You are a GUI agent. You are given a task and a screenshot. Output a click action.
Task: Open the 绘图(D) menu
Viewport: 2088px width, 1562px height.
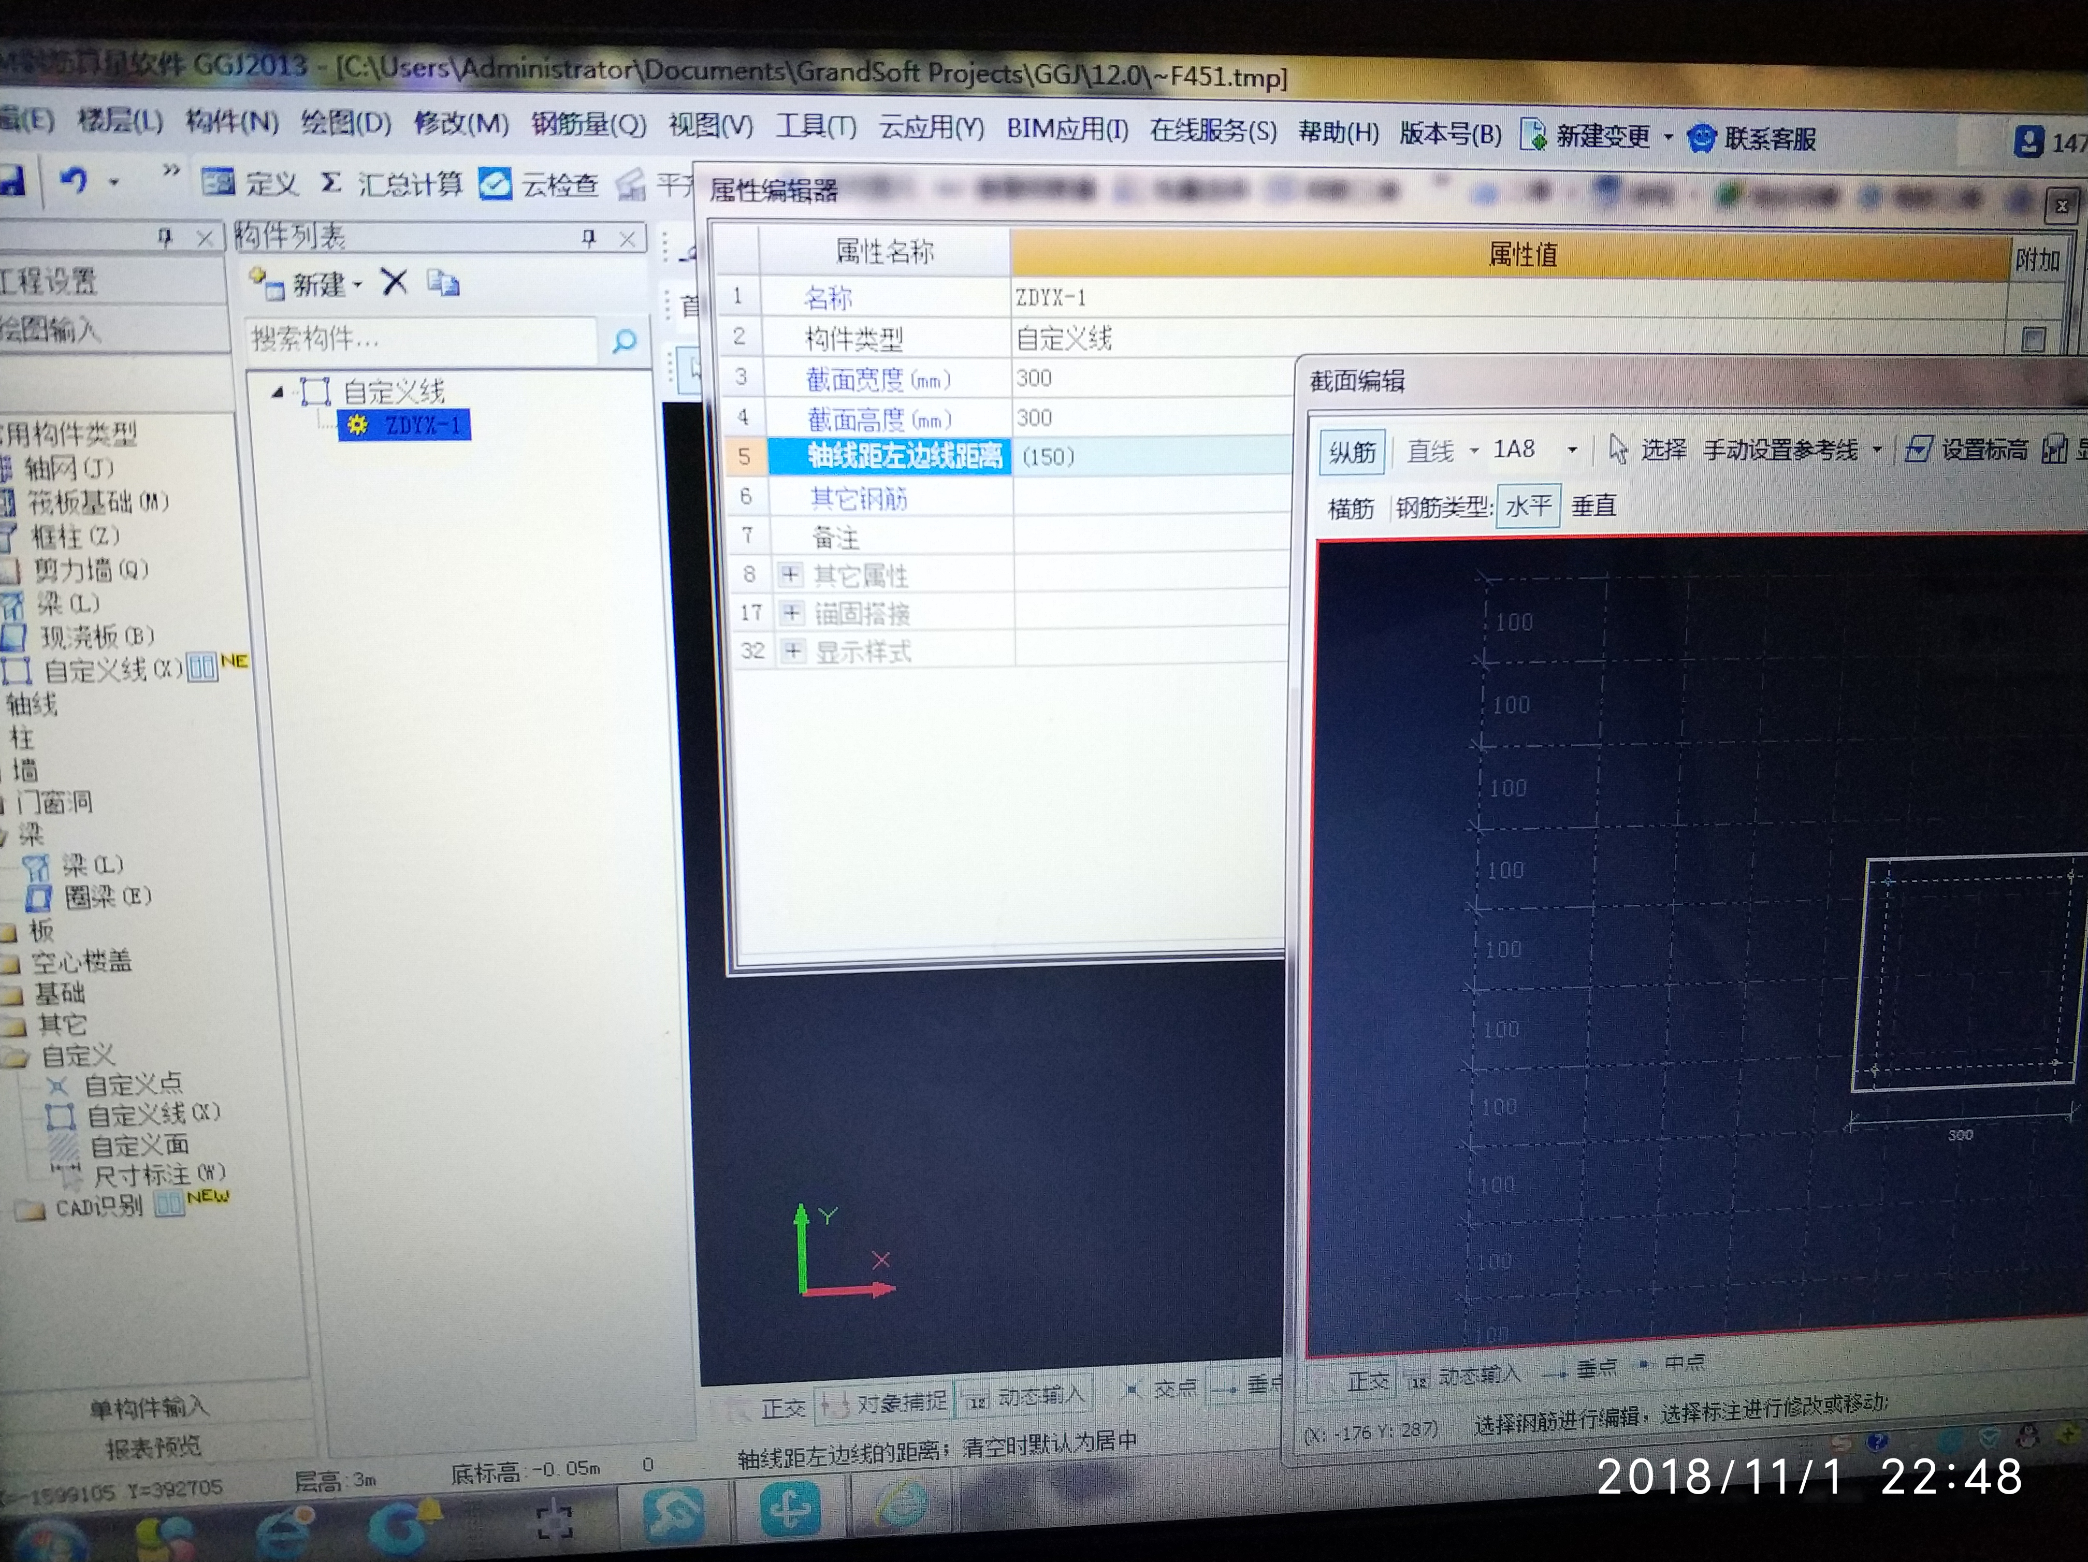point(345,123)
